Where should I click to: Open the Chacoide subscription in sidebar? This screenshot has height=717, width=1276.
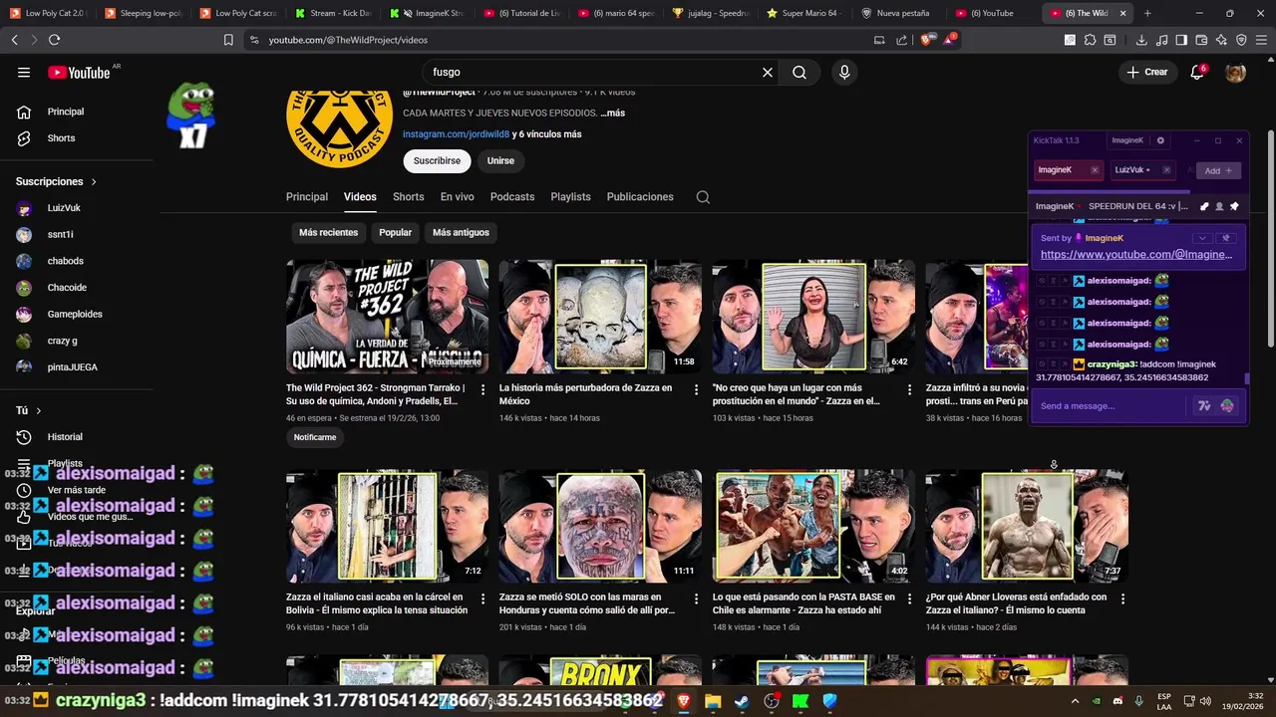tap(66, 288)
